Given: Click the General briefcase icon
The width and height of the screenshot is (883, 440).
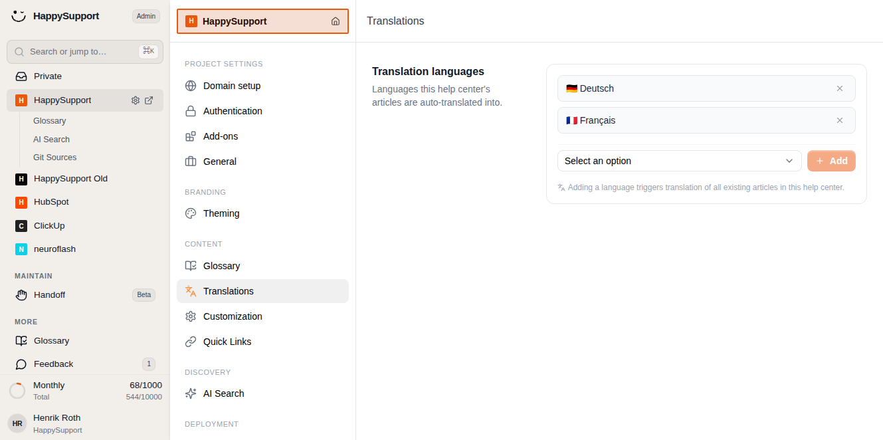Looking at the screenshot, I should [191, 162].
